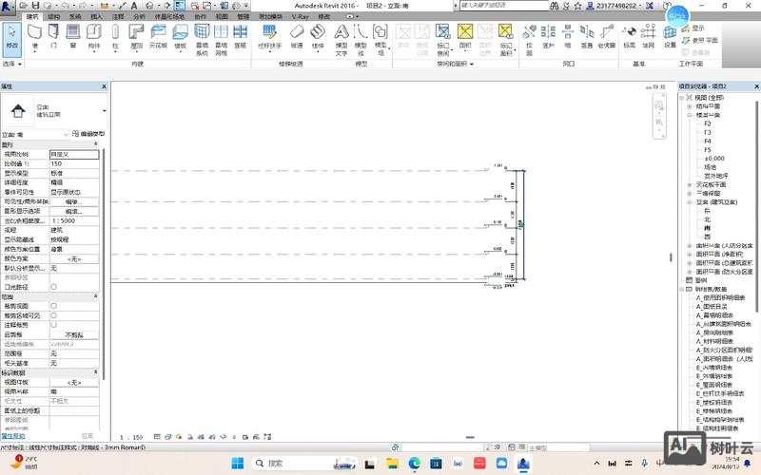
Task: Activate the 屋顶 (Roof) tool
Action: 136,36
